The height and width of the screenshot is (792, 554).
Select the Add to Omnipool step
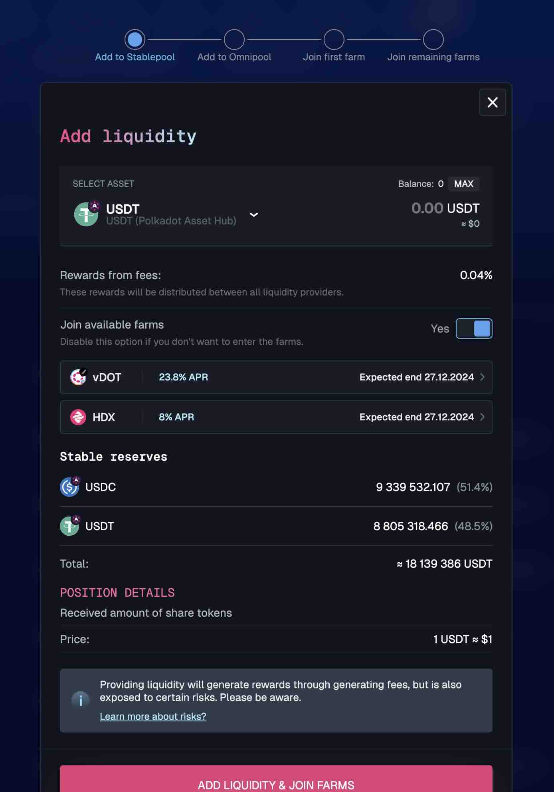[234, 40]
